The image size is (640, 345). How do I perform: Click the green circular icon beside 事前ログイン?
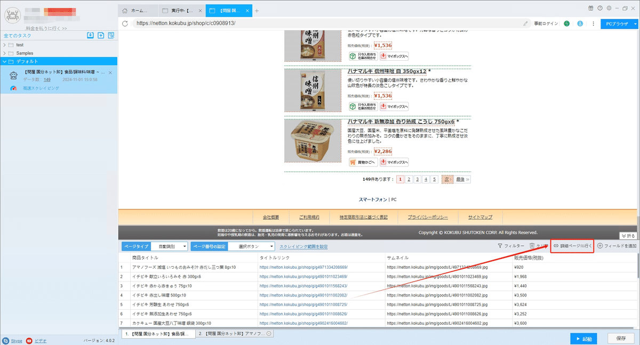[566, 23]
